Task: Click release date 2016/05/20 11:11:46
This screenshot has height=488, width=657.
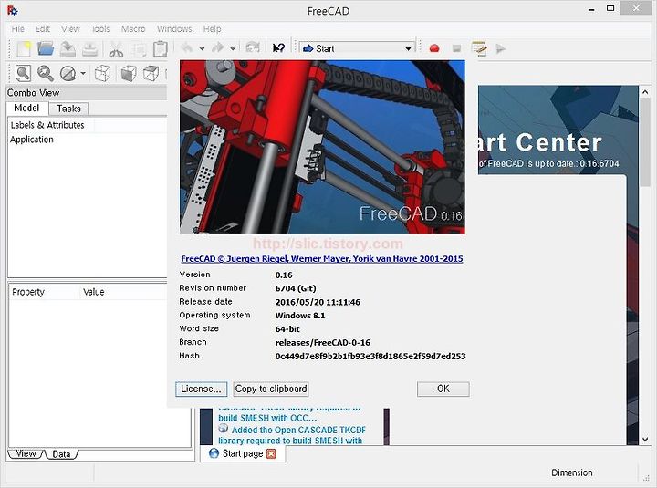Action: (x=318, y=302)
